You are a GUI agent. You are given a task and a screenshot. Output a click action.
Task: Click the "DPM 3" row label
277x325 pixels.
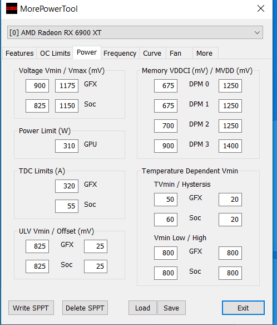pyautogui.click(x=199, y=144)
